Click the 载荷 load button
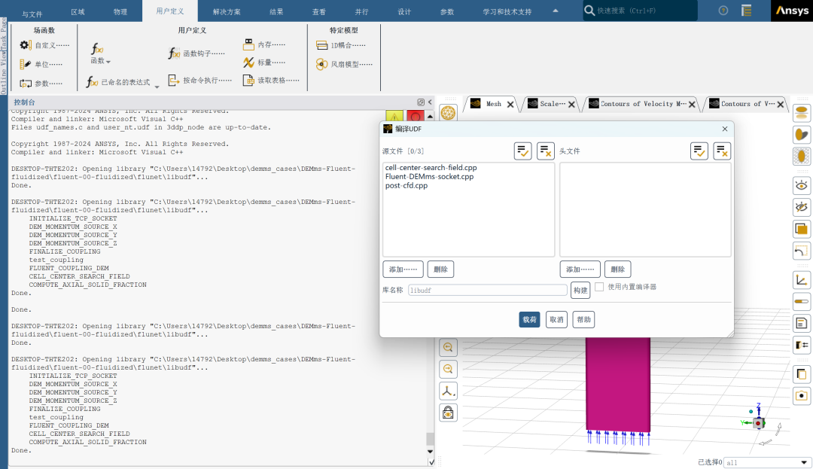 pos(529,319)
